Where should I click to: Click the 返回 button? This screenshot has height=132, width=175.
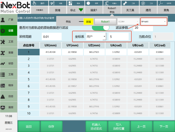click(29, 127)
